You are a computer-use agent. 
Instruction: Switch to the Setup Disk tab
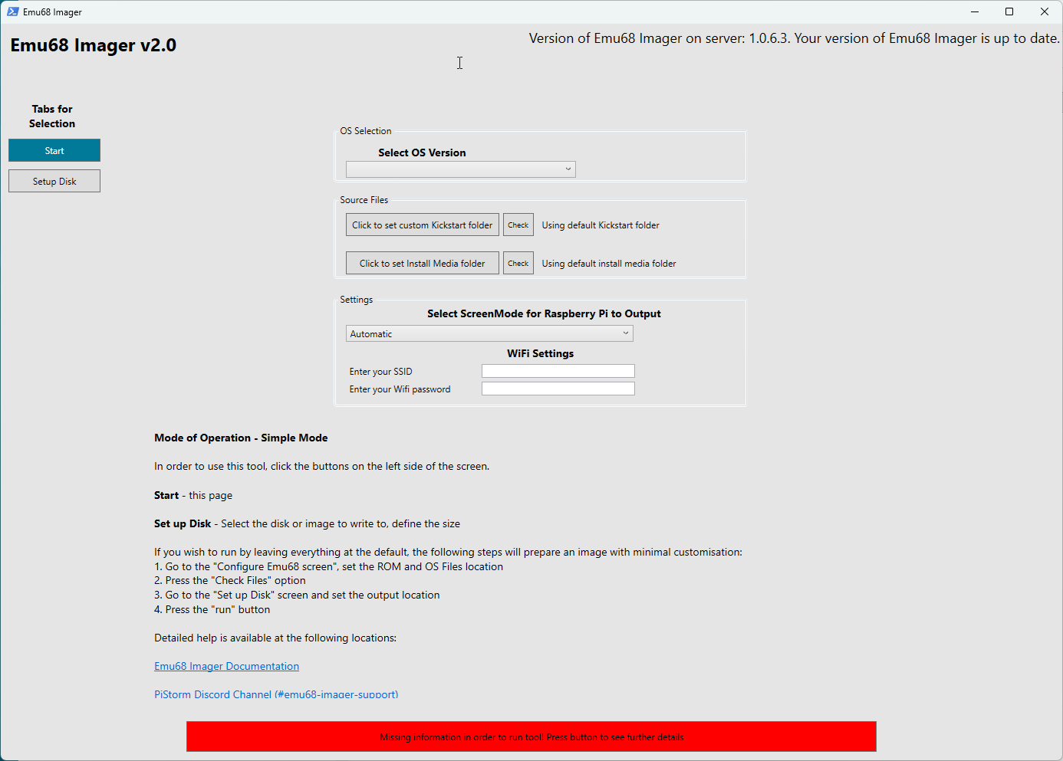pos(54,180)
